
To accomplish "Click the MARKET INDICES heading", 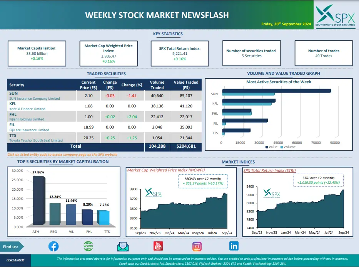I will pos(238,162).
